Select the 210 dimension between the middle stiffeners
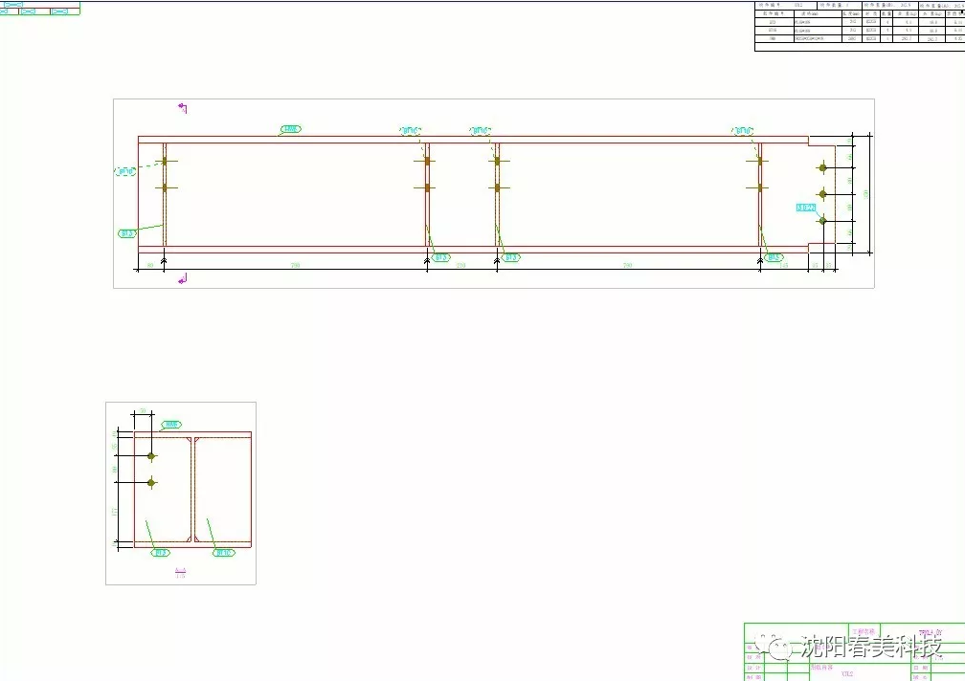This screenshot has width=965, height=681. pyautogui.click(x=461, y=265)
